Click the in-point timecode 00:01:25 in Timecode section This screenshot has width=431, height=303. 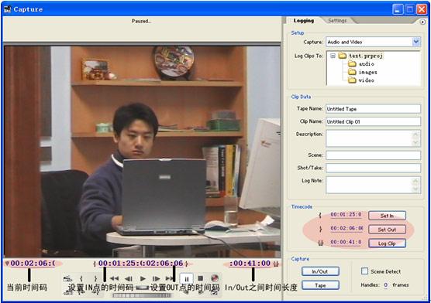pos(346,214)
